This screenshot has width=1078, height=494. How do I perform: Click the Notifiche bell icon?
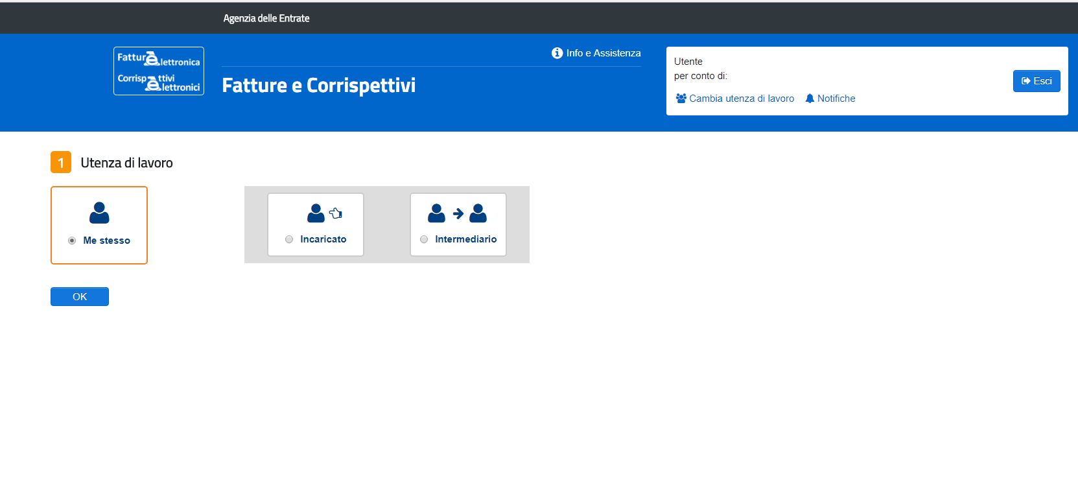[810, 99]
